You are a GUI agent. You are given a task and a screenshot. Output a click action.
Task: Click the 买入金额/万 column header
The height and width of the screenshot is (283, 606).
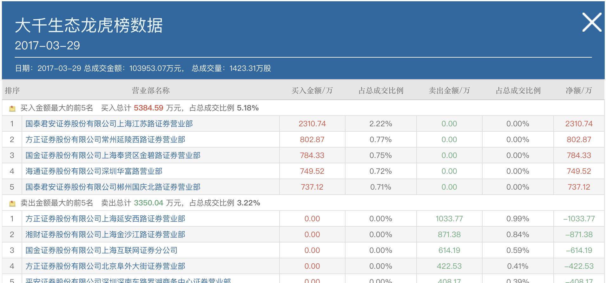[312, 91]
